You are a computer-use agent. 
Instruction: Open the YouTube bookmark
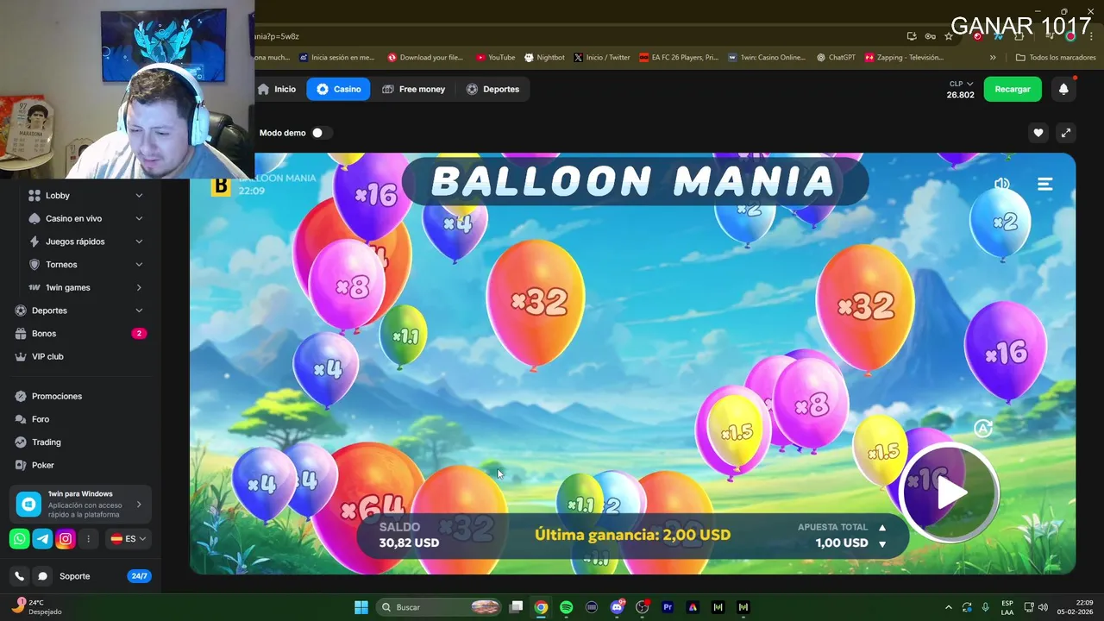[495, 58]
